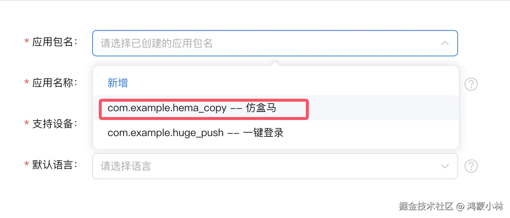Open the 应用名称 help icon
Image resolution: width=510 pixels, height=218 pixels.
471,84
